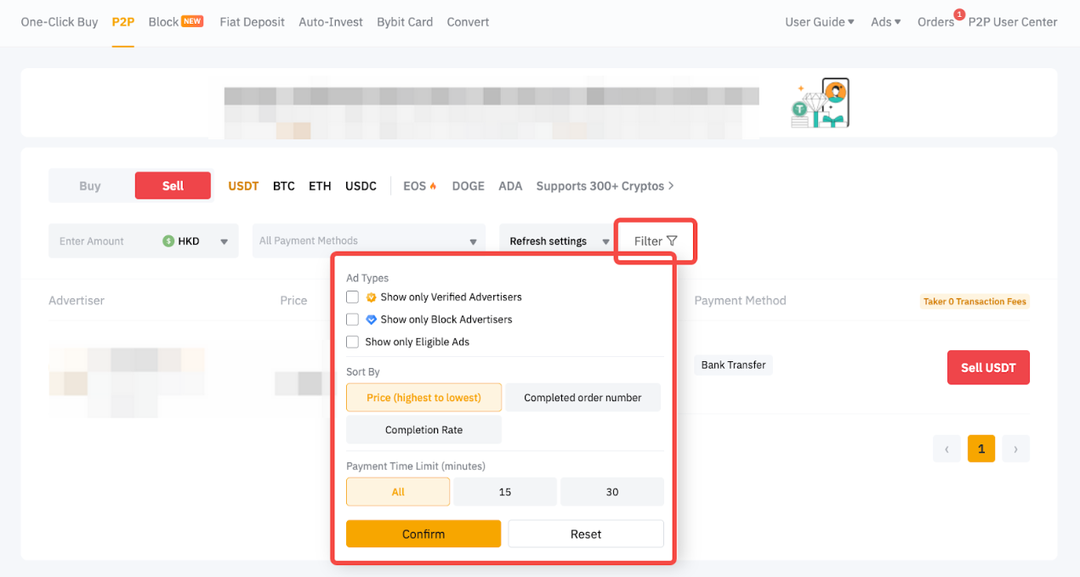Open the User Guide menu
Image resolution: width=1080 pixels, height=577 pixels.
819,22
